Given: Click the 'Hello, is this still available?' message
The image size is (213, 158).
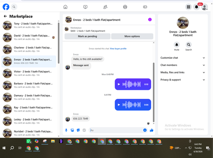Looking at the screenshot, I should 88,59.
